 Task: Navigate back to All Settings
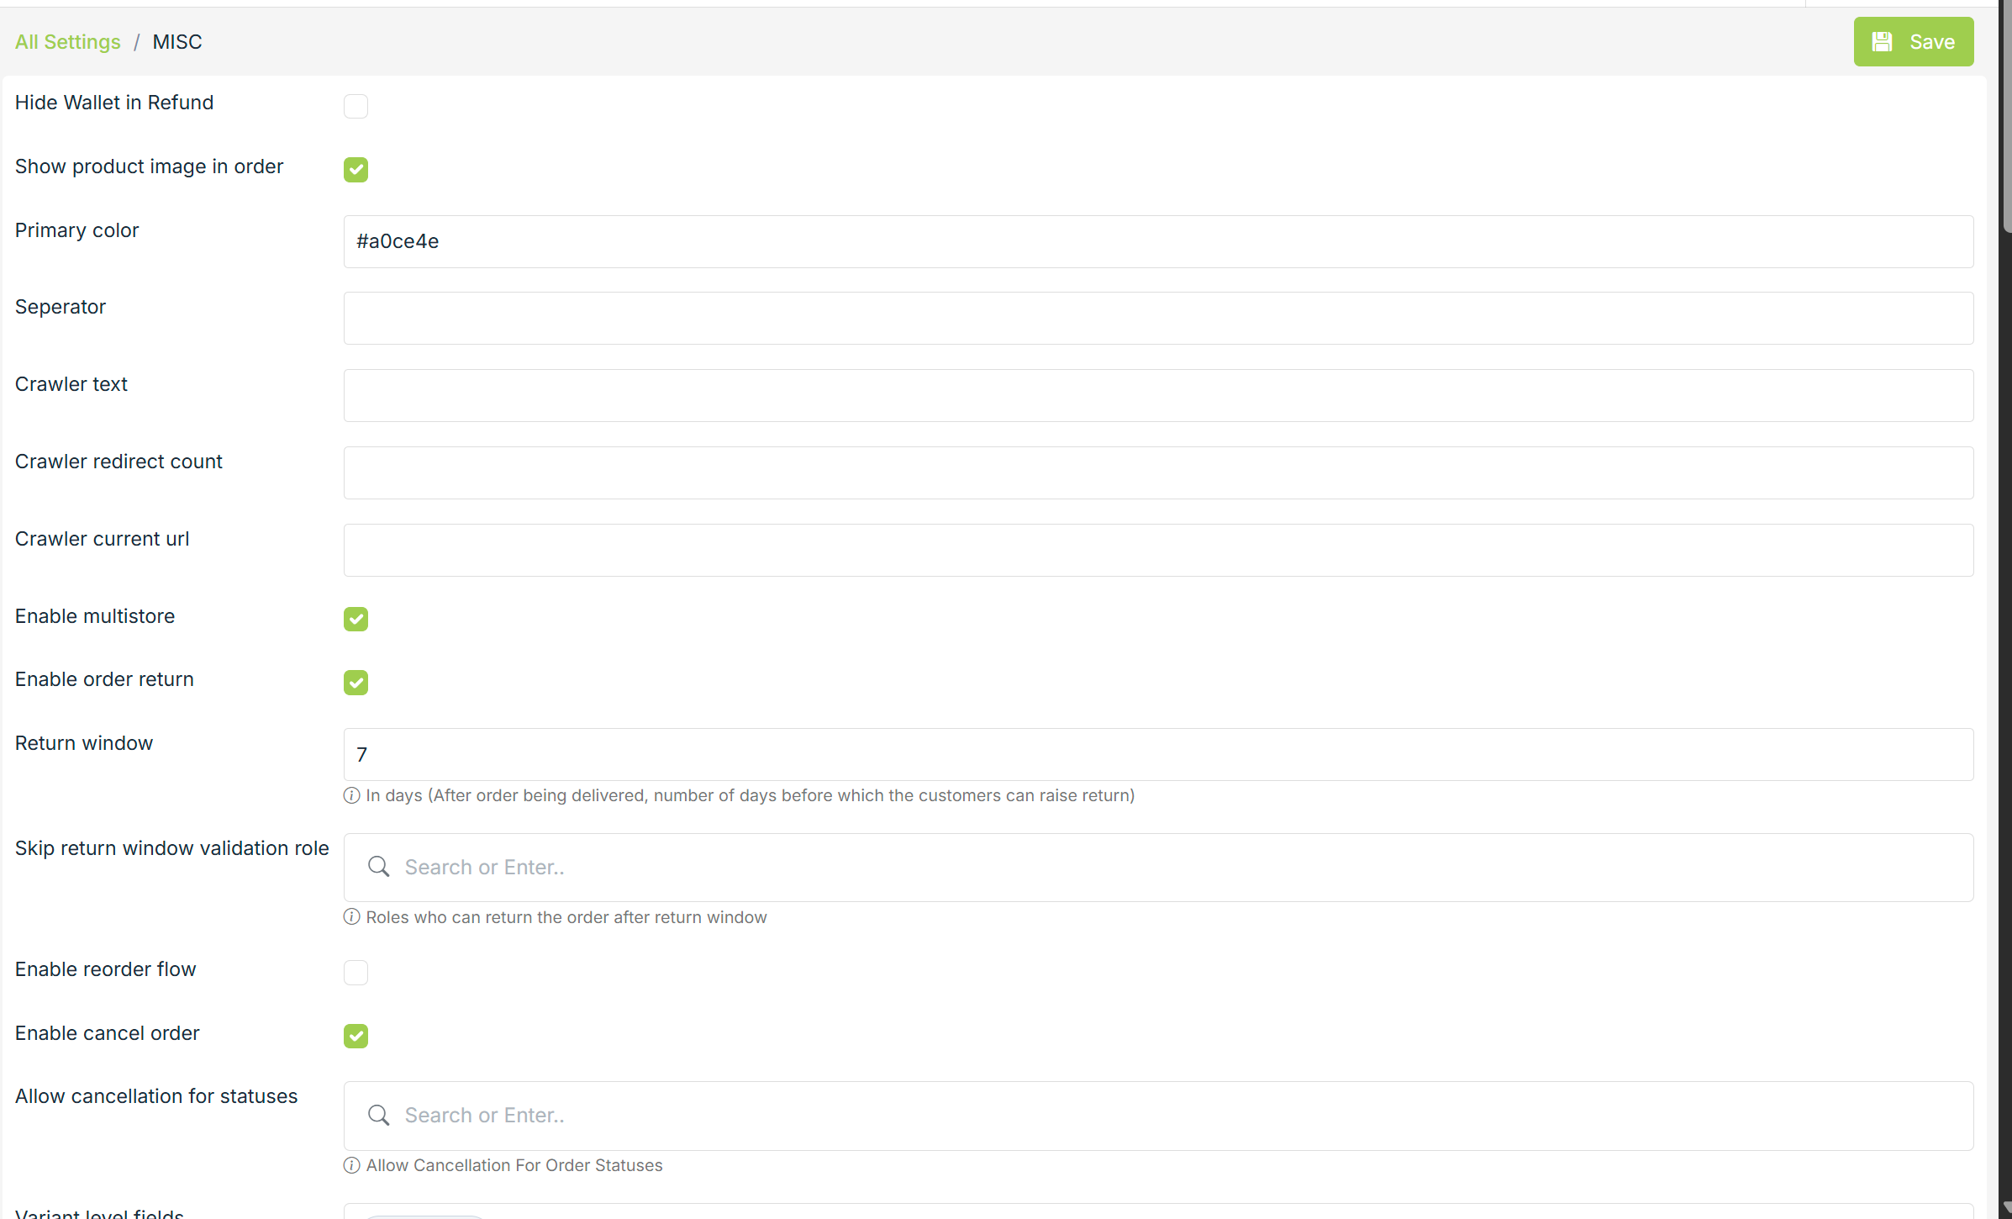(67, 41)
